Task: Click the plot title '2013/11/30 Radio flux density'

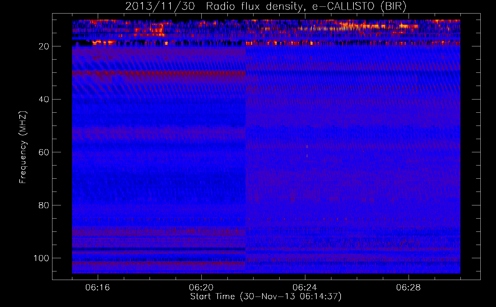Action: (214, 6)
